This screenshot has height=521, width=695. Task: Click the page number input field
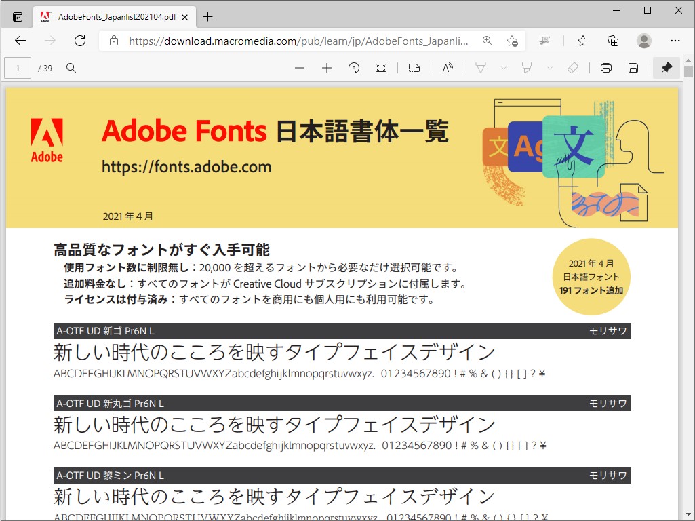(x=18, y=68)
